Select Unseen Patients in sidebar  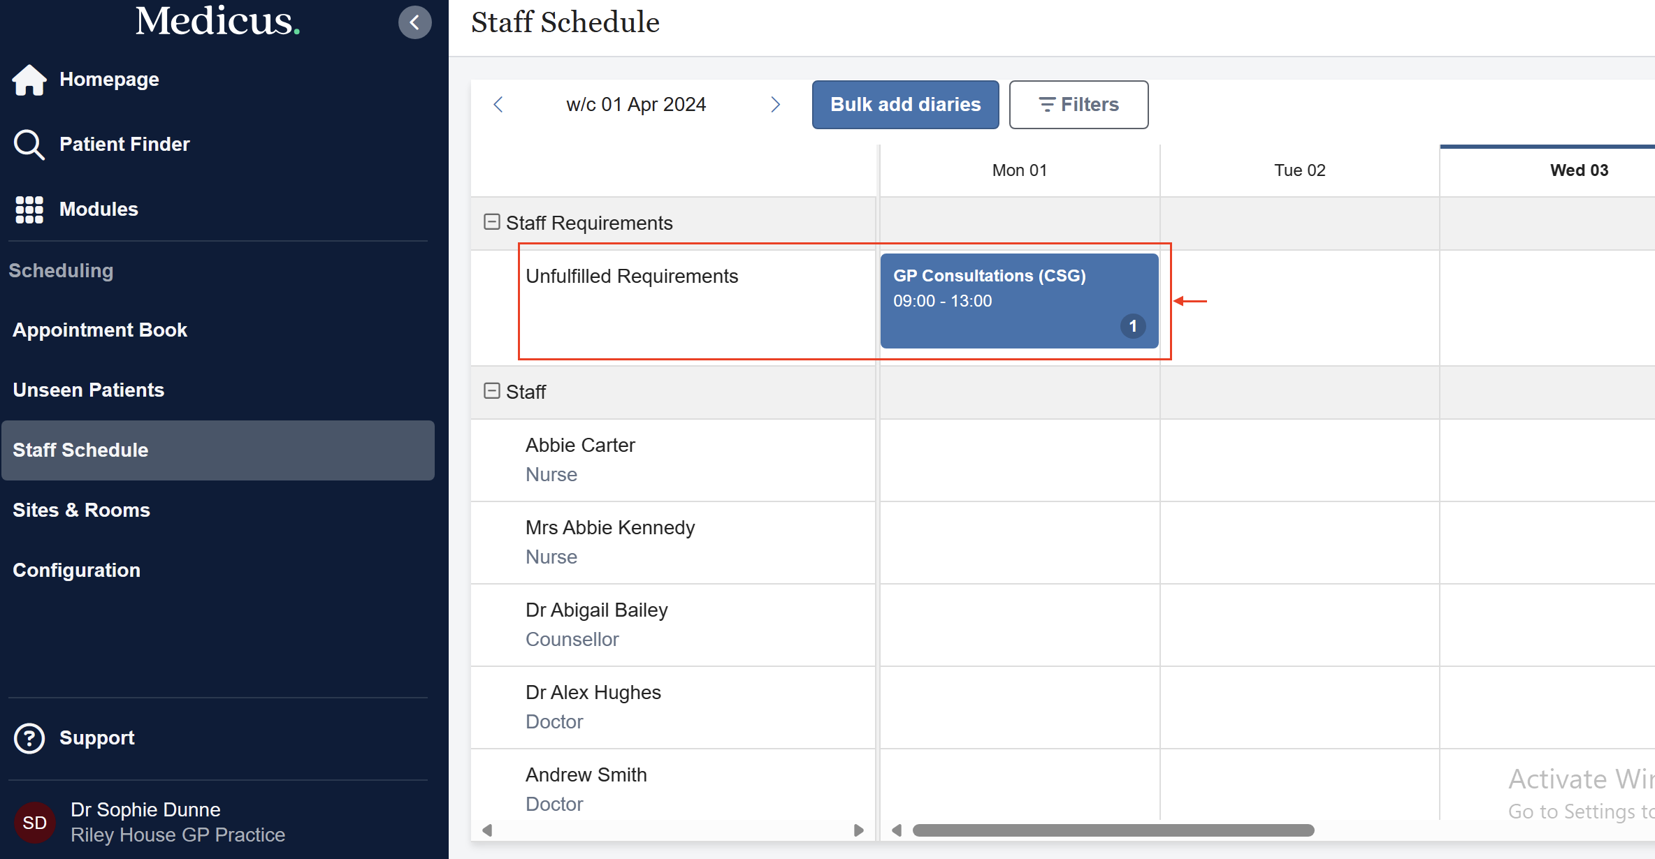pyautogui.click(x=89, y=390)
